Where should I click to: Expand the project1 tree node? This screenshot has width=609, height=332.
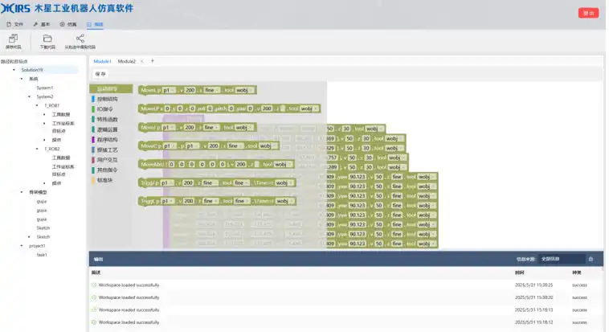tap(22, 246)
